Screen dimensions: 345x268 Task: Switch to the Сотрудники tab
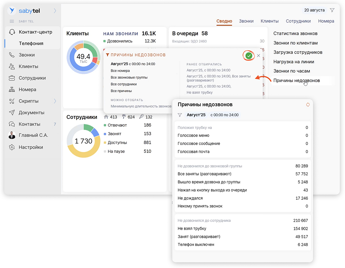coord(298,21)
